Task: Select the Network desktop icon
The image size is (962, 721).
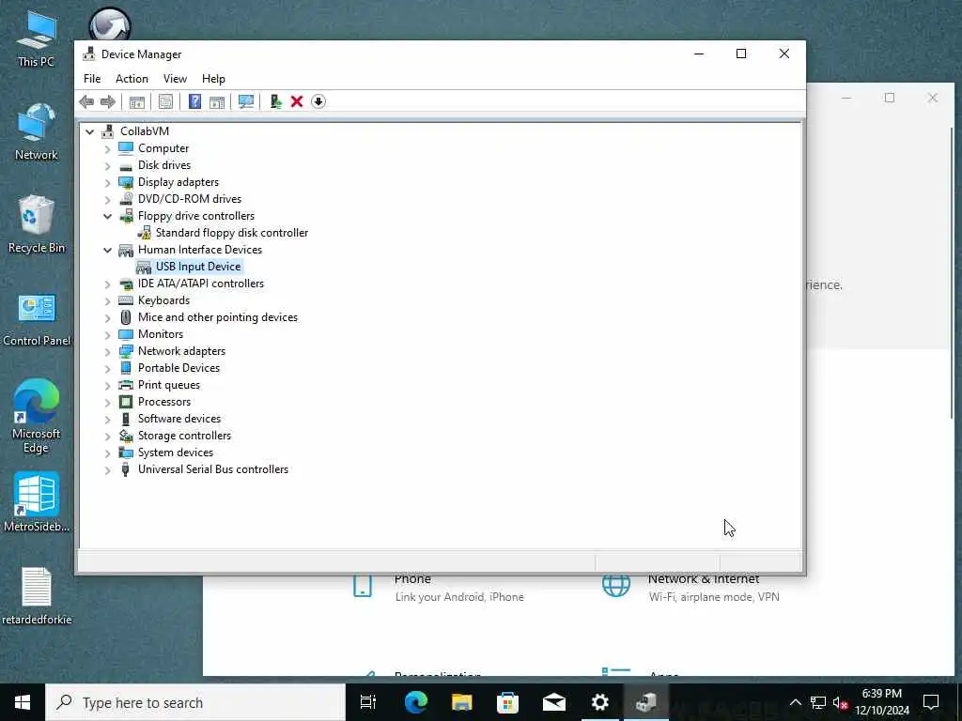Action: 37,131
